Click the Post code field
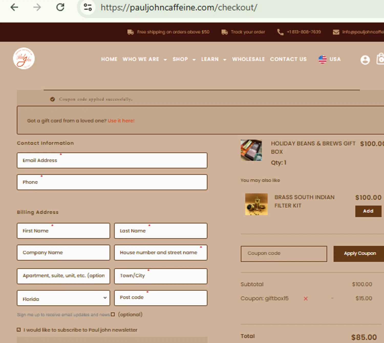The width and height of the screenshot is (384, 343). click(161, 298)
